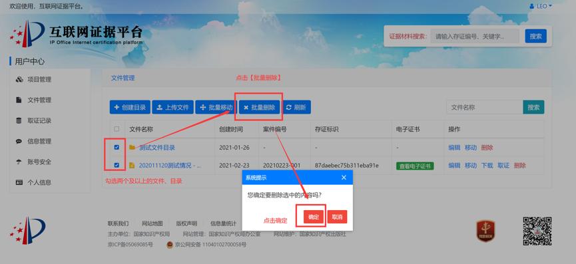Open 信息管理 in the sidebar
This screenshot has width=576, height=264.
coord(39,141)
